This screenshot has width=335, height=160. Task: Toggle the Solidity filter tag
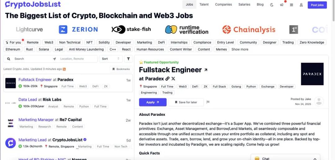(104, 42)
